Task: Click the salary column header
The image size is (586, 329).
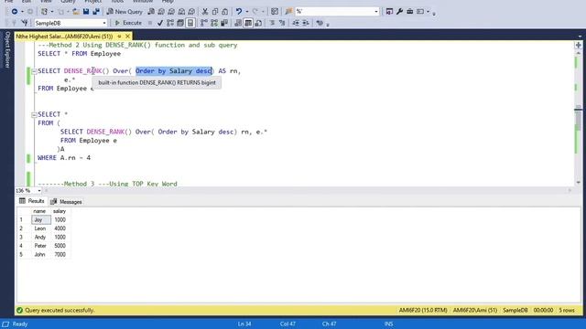Action: pos(60,211)
